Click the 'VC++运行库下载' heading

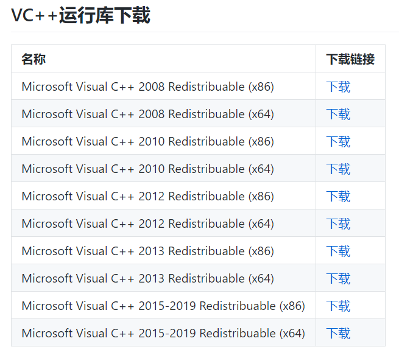point(80,15)
